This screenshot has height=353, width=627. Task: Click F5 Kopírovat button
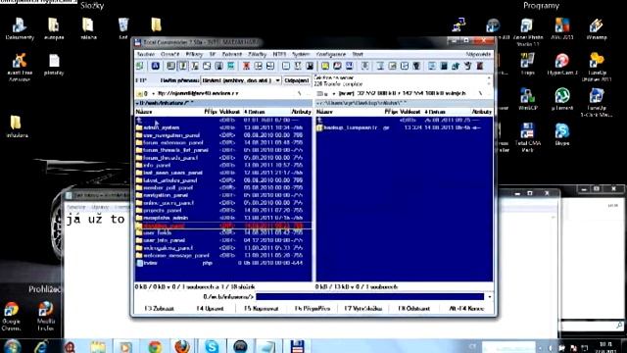pyautogui.click(x=262, y=309)
